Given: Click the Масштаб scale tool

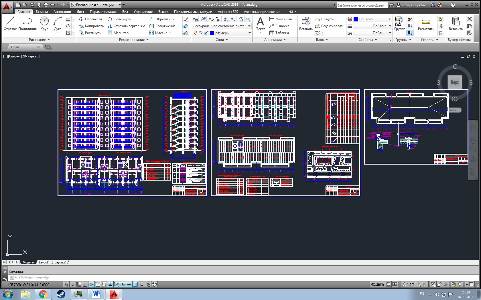Looking at the screenshot, I should click(x=118, y=33).
